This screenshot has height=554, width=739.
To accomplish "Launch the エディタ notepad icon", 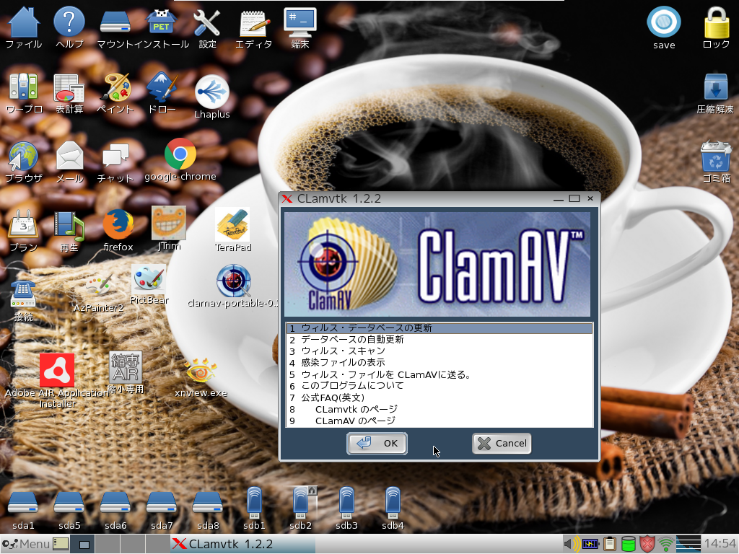I will 255,22.
